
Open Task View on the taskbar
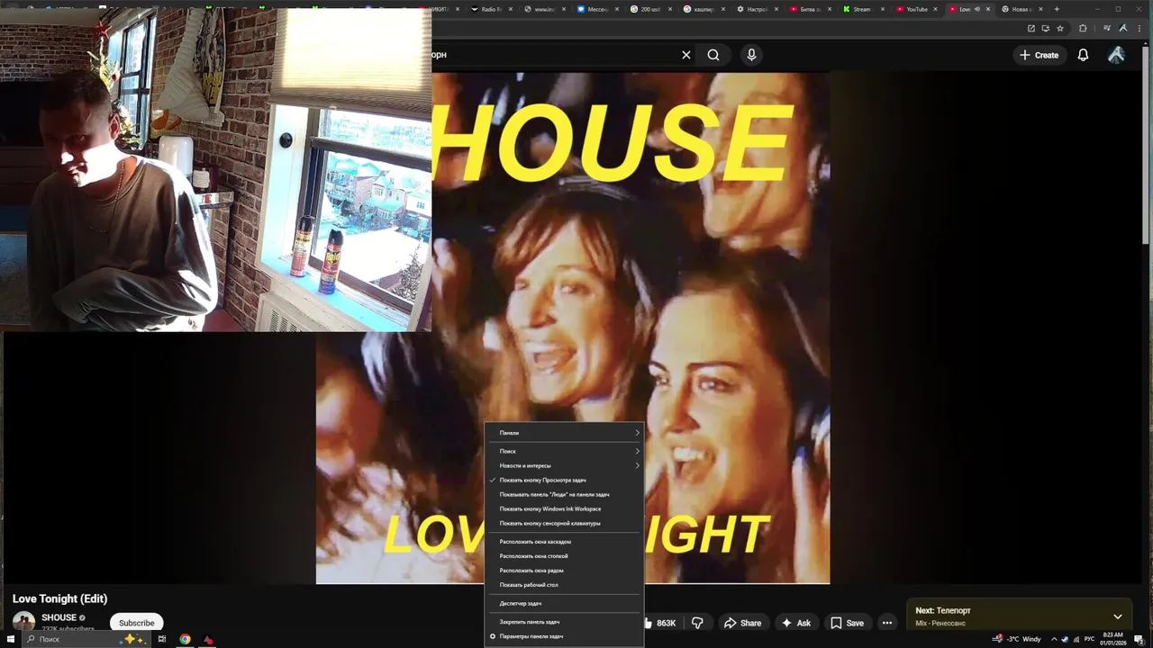coord(162,639)
